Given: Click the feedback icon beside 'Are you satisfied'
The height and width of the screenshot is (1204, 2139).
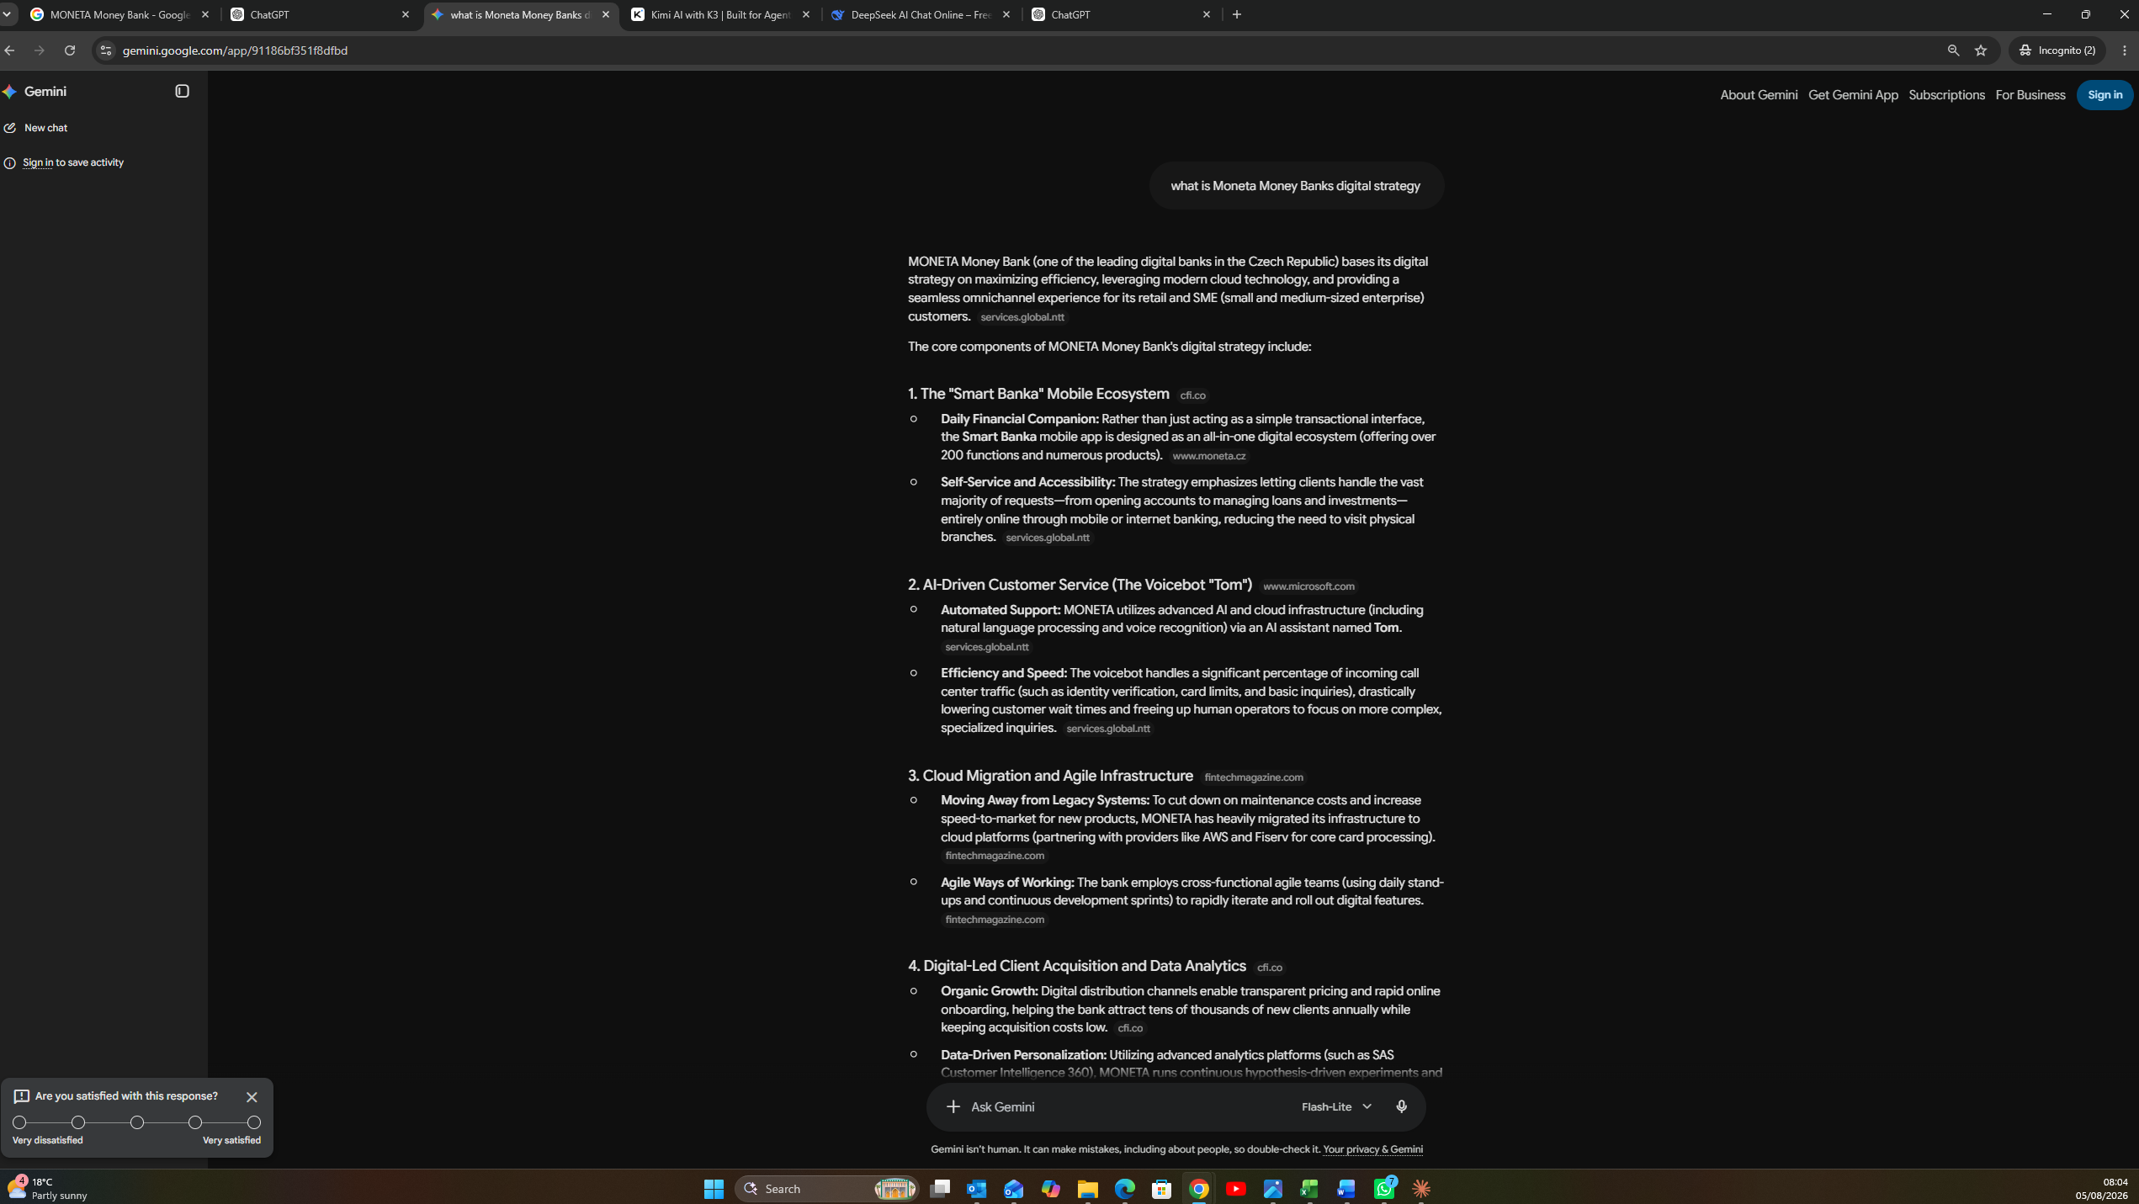Looking at the screenshot, I should point(22,1096).
